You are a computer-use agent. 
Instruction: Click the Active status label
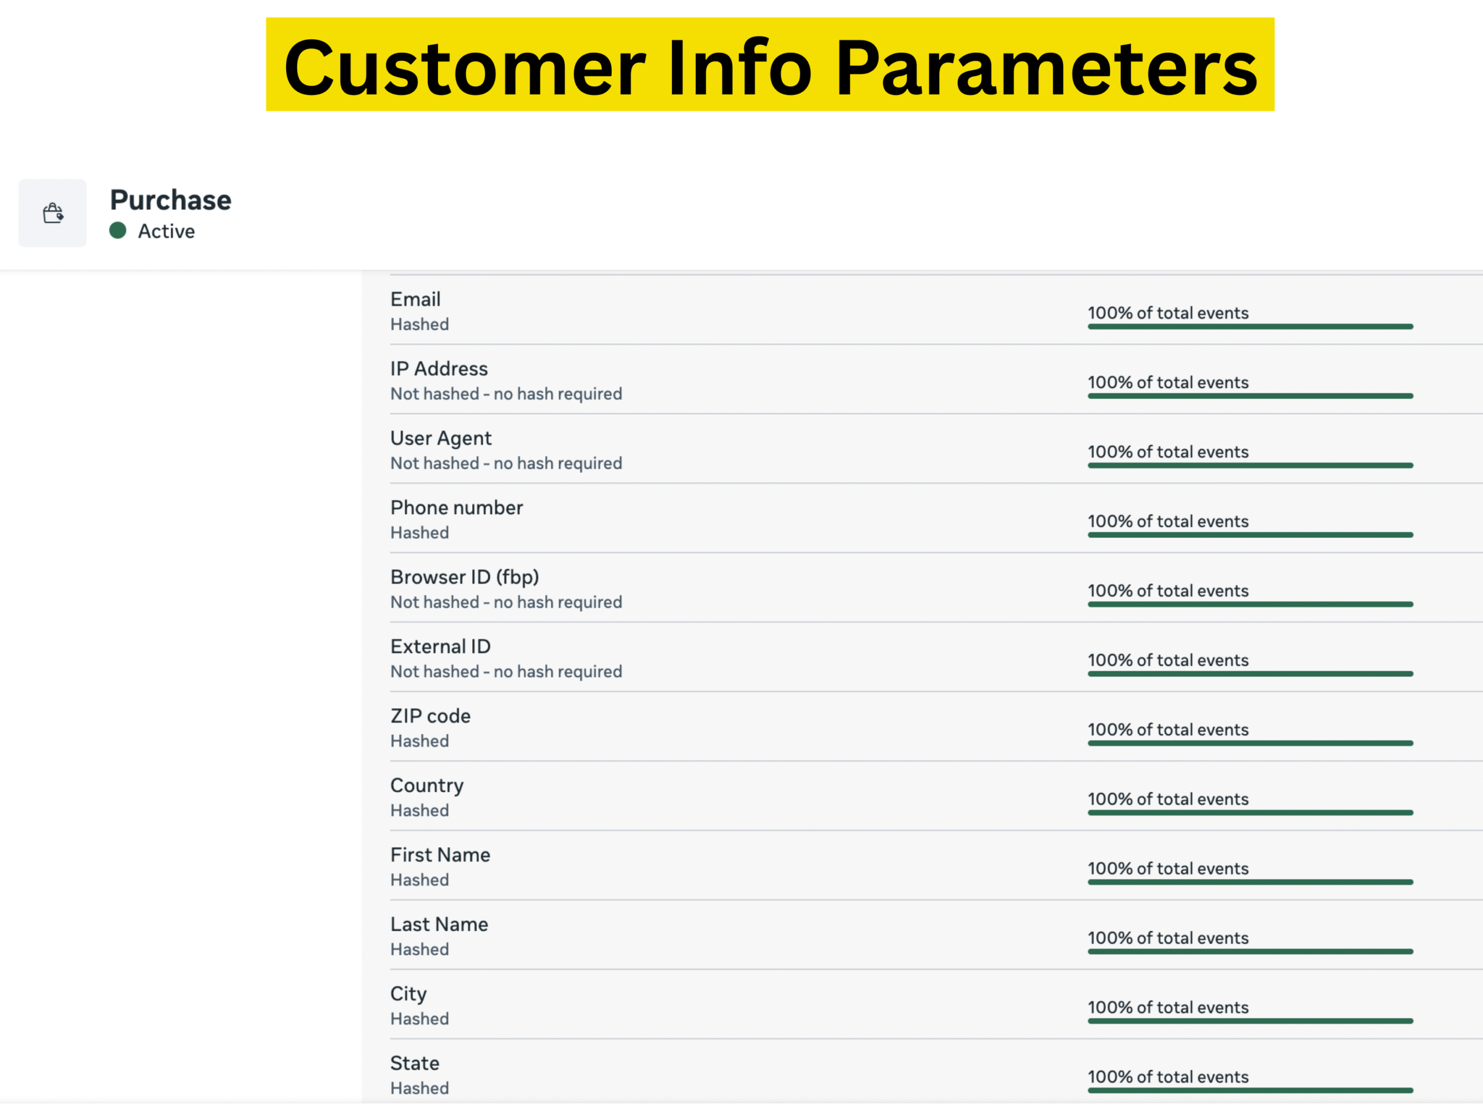(x=166, y=231)
